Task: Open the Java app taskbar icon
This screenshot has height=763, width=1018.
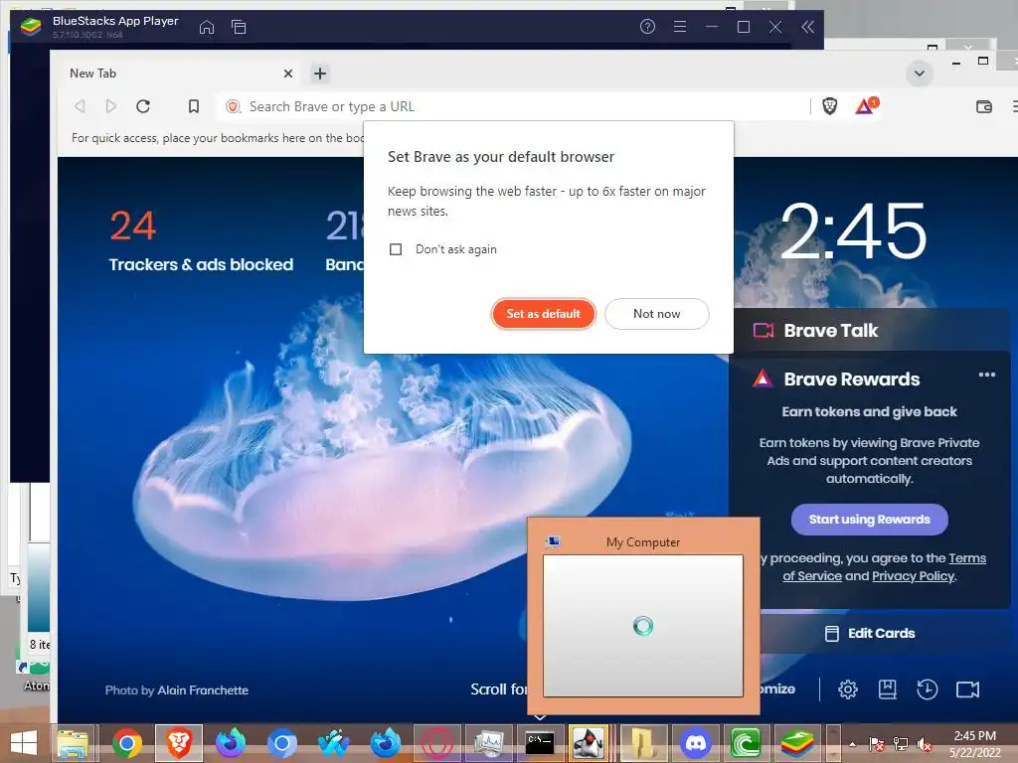Action: click(x=589, y=743)
